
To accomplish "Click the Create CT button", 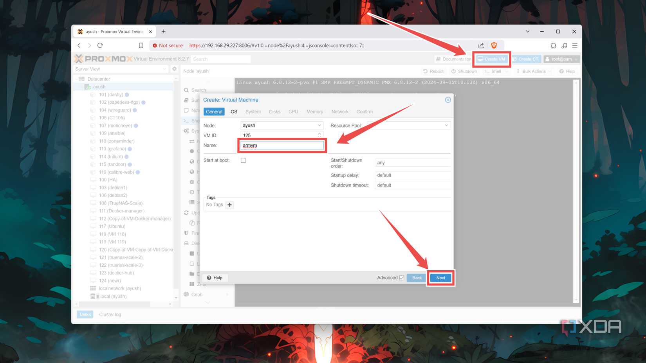I will point(526,59).
